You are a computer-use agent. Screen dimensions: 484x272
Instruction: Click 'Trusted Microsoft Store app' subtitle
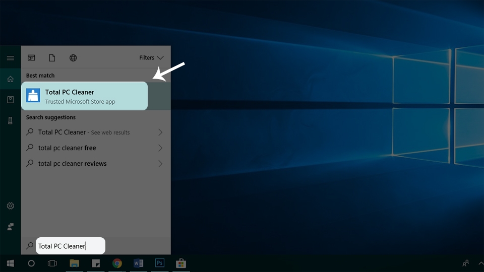(x=80, y=101)
